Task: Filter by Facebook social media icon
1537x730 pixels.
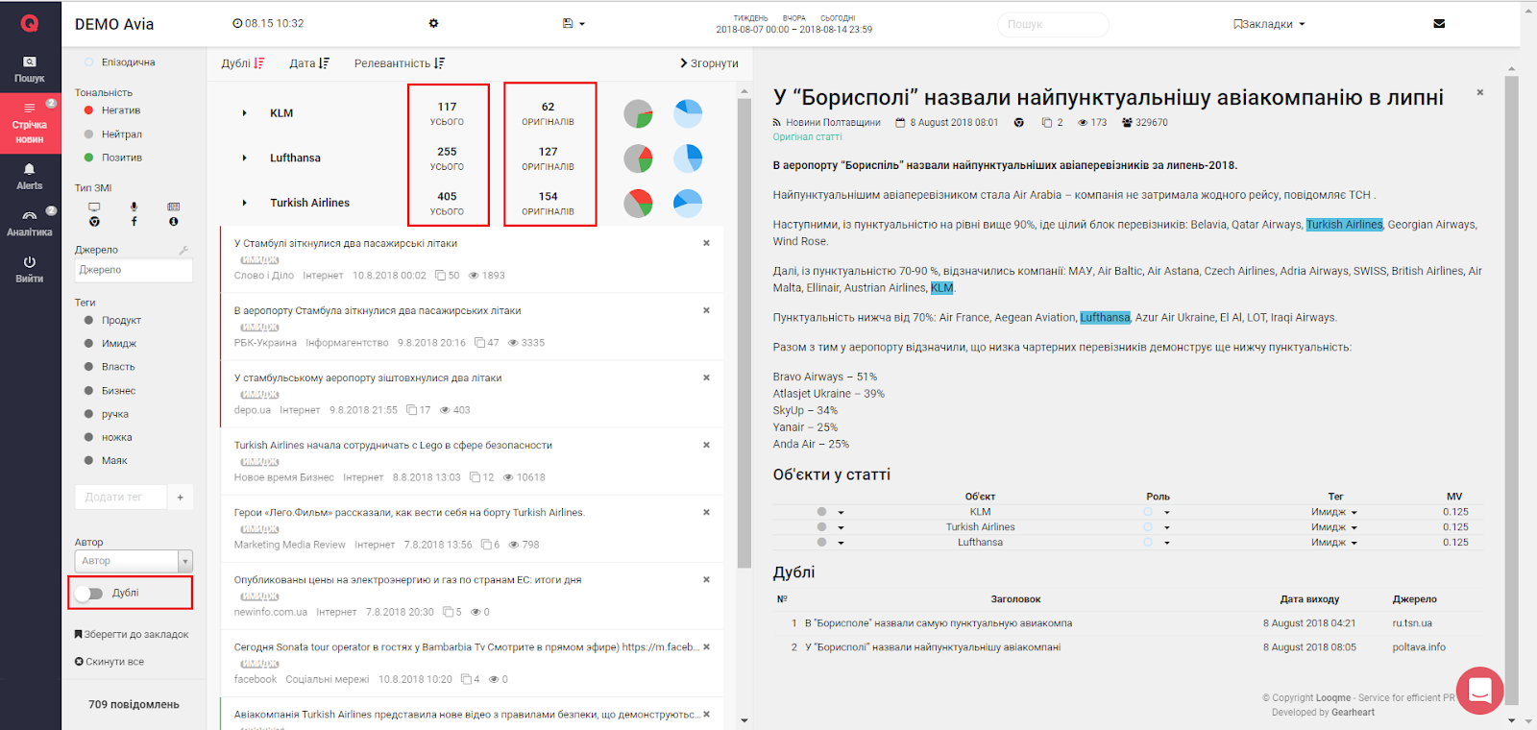Action: pos(134,222)
